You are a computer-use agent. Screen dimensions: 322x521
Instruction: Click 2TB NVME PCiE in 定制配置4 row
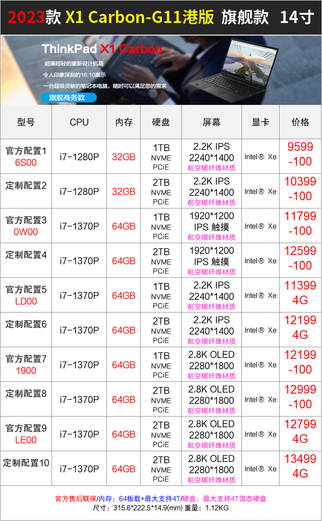[161, 261]
